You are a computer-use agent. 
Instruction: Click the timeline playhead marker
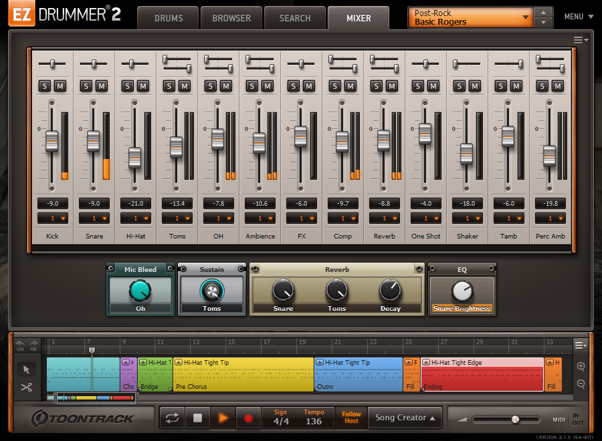coord(92,349)
